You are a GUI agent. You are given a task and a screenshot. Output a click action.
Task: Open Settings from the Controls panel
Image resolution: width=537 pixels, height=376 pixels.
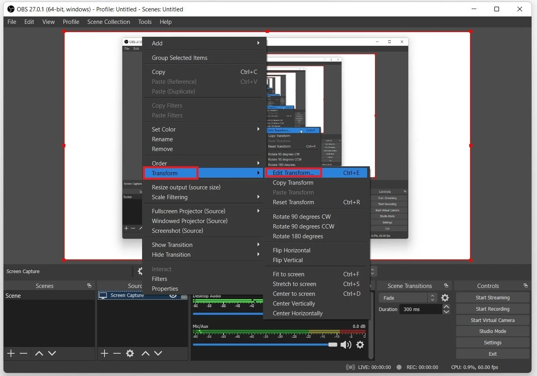coord(492,342)
